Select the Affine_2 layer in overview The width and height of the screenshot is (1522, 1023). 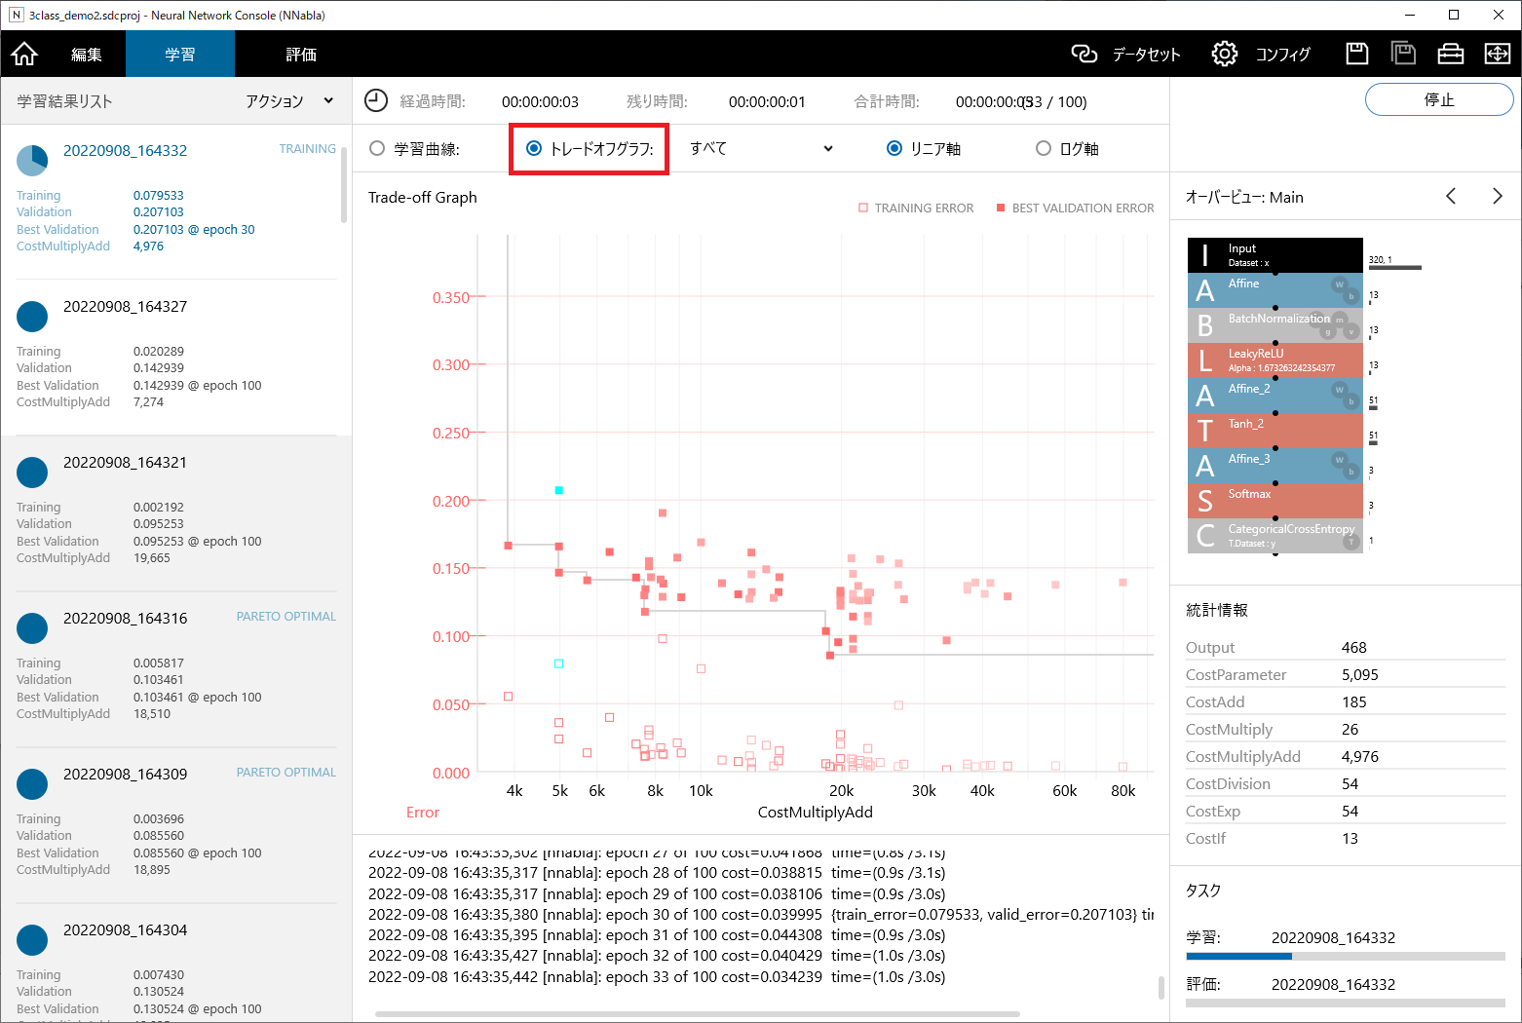click(1275, 395)
